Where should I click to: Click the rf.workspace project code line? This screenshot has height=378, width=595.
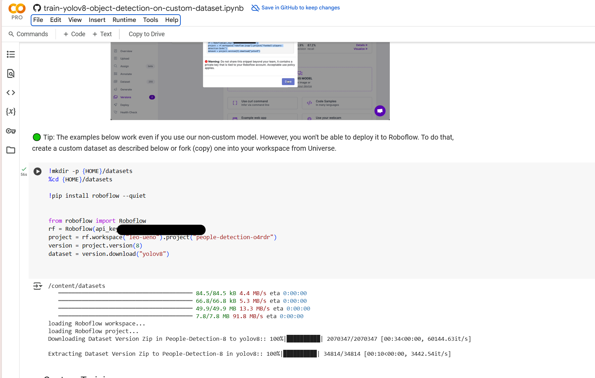click(x=163, y=237)
